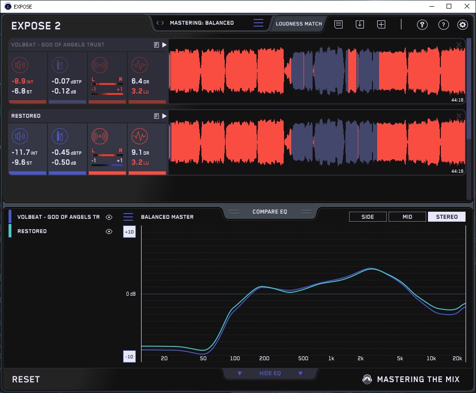476x393 pixels.
Task: Click the 6.4 DR dynamic range value
Action: (140, 81)
